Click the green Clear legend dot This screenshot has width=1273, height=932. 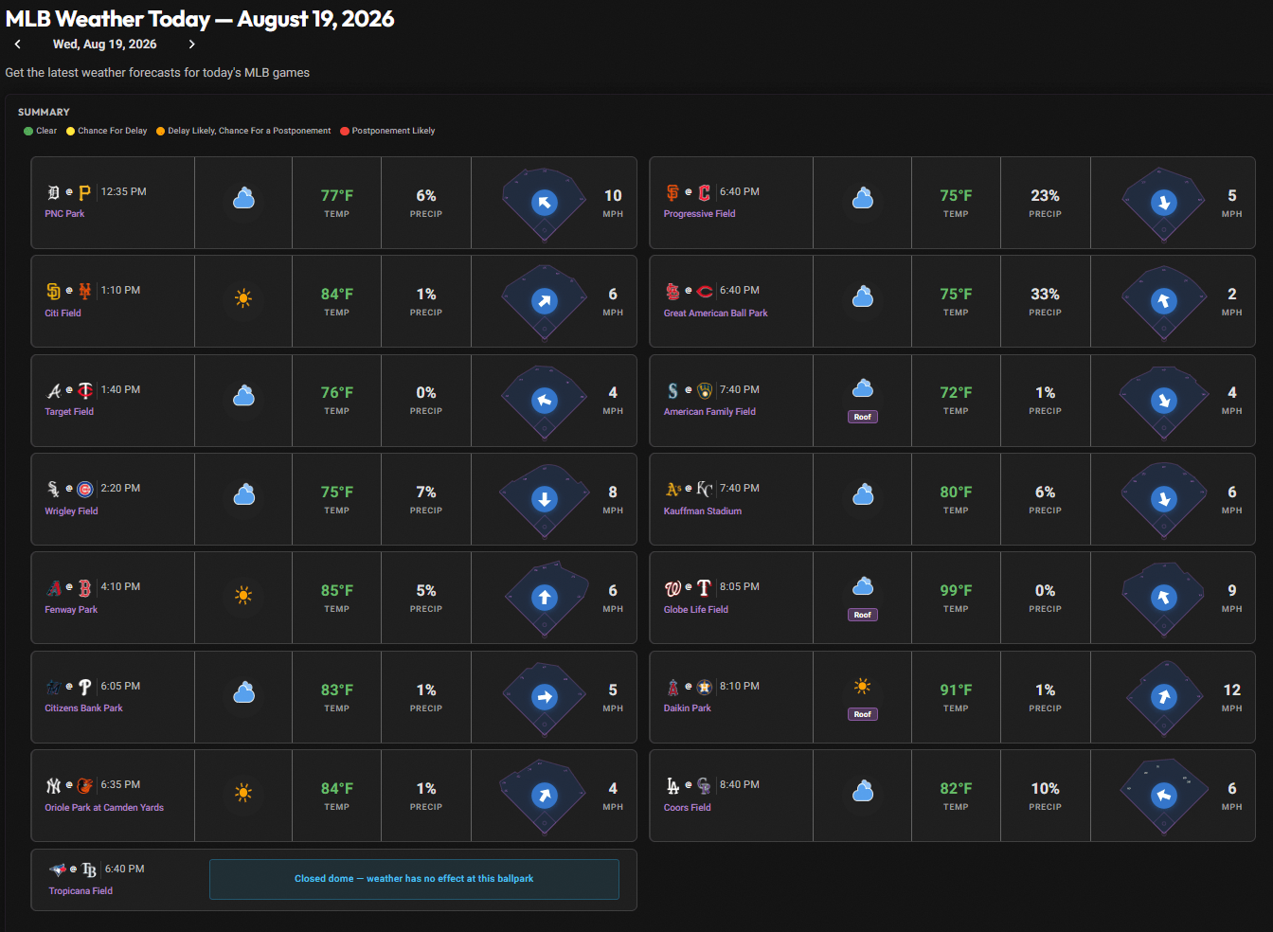tap(28, 132)
